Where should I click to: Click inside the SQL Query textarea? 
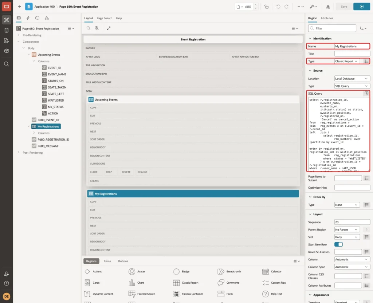tap(338, 134)
